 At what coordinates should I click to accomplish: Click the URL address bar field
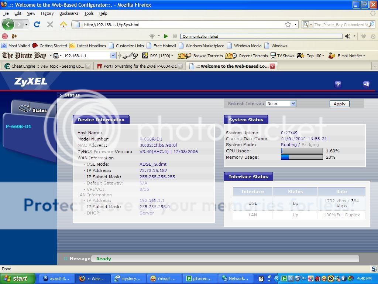[181, 25]
